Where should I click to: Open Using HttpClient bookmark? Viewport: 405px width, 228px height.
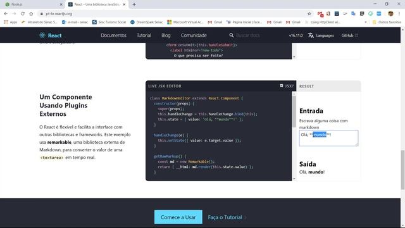322,22
